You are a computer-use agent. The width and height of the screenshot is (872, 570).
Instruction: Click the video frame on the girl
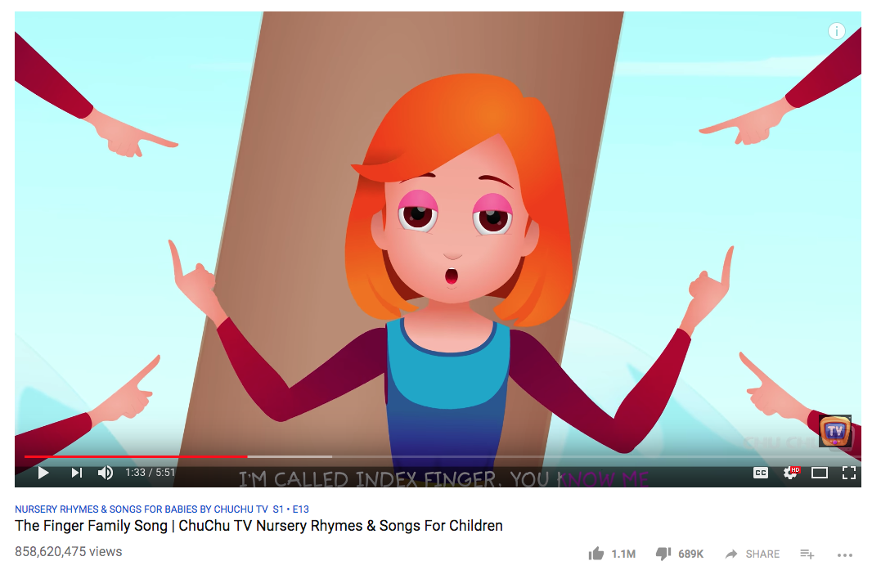click(x=452, y=239)
